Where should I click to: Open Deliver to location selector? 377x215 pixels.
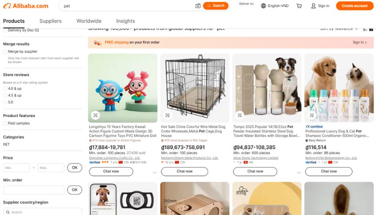pyautogui.click(x=247, y=4)
